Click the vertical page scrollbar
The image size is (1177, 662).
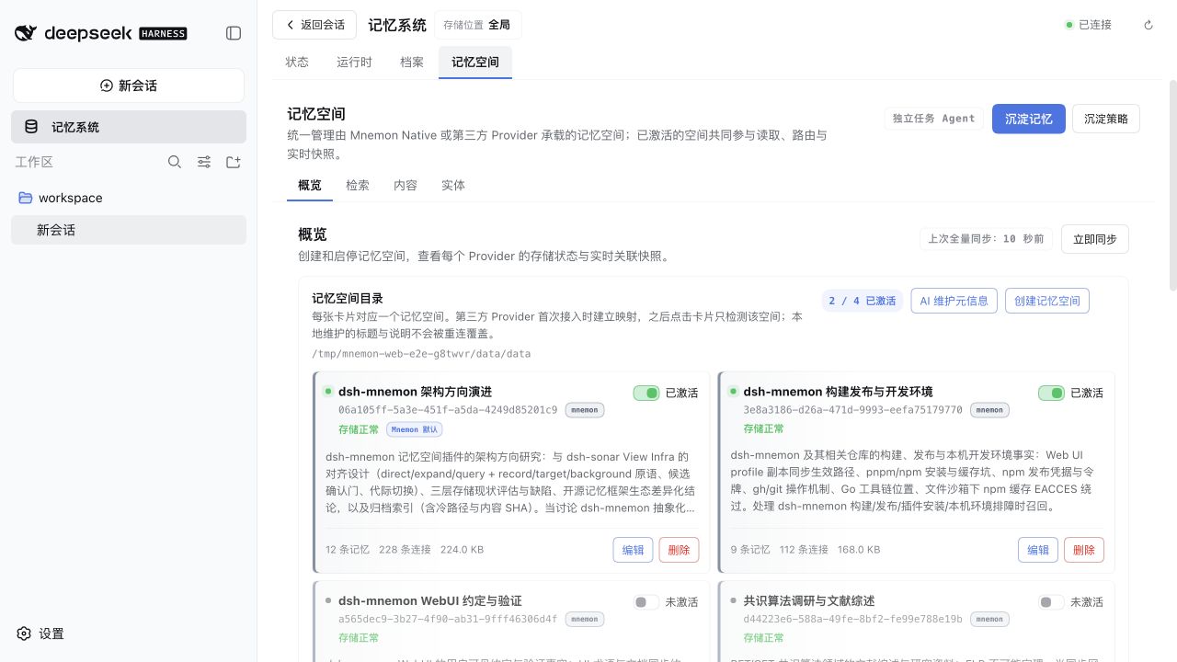pyautogui.click(x=1172, y=185)
